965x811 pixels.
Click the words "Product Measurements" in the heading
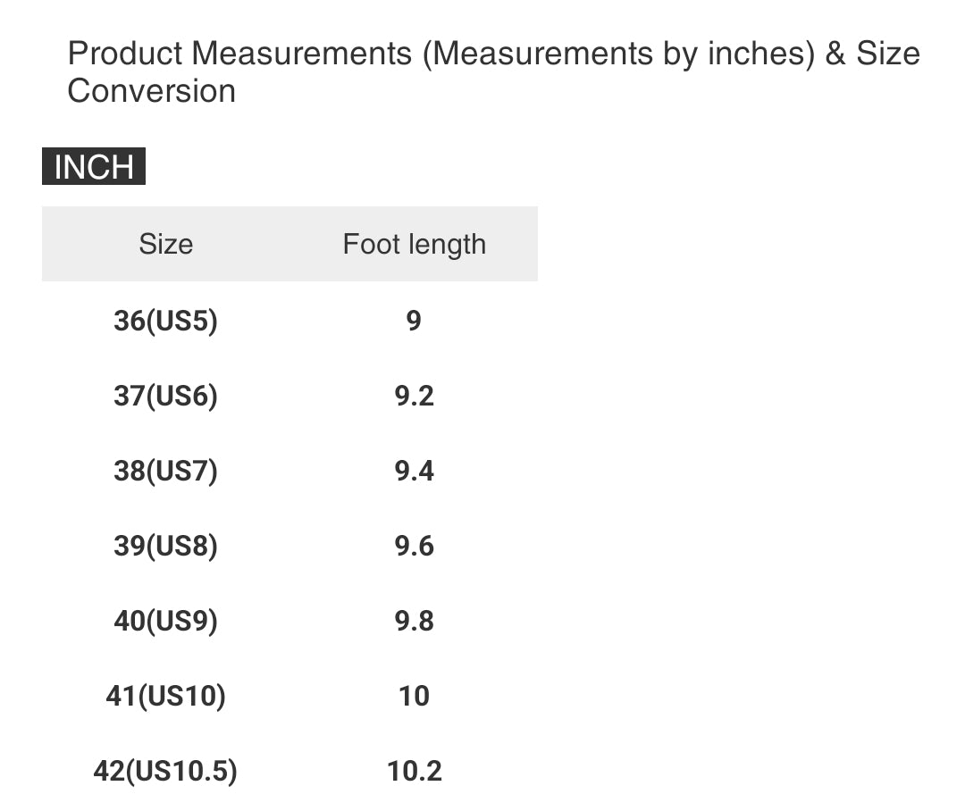pos(239,54)
